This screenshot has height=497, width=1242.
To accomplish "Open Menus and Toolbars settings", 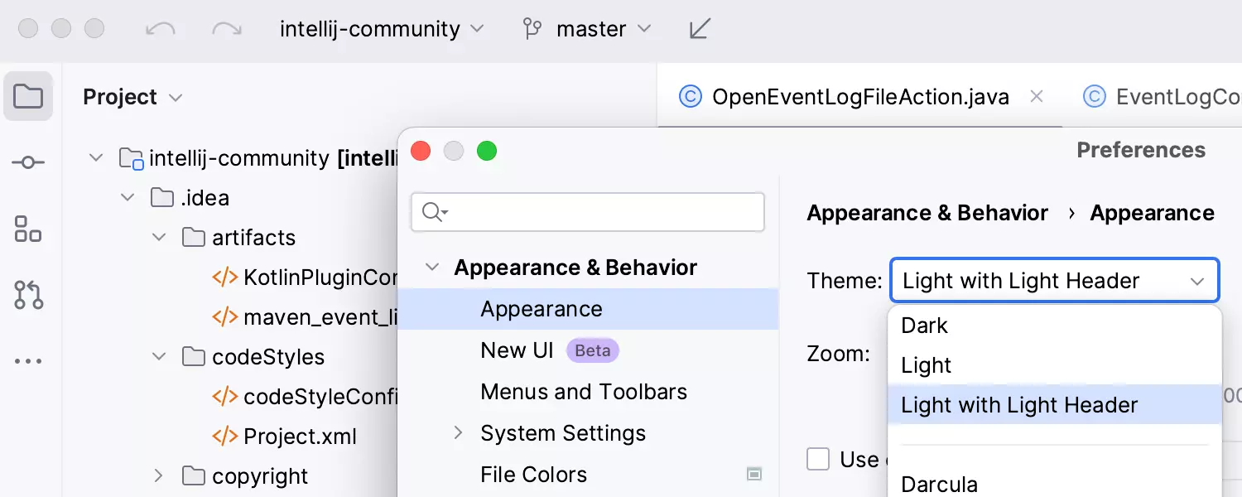I will coord(584,392).
